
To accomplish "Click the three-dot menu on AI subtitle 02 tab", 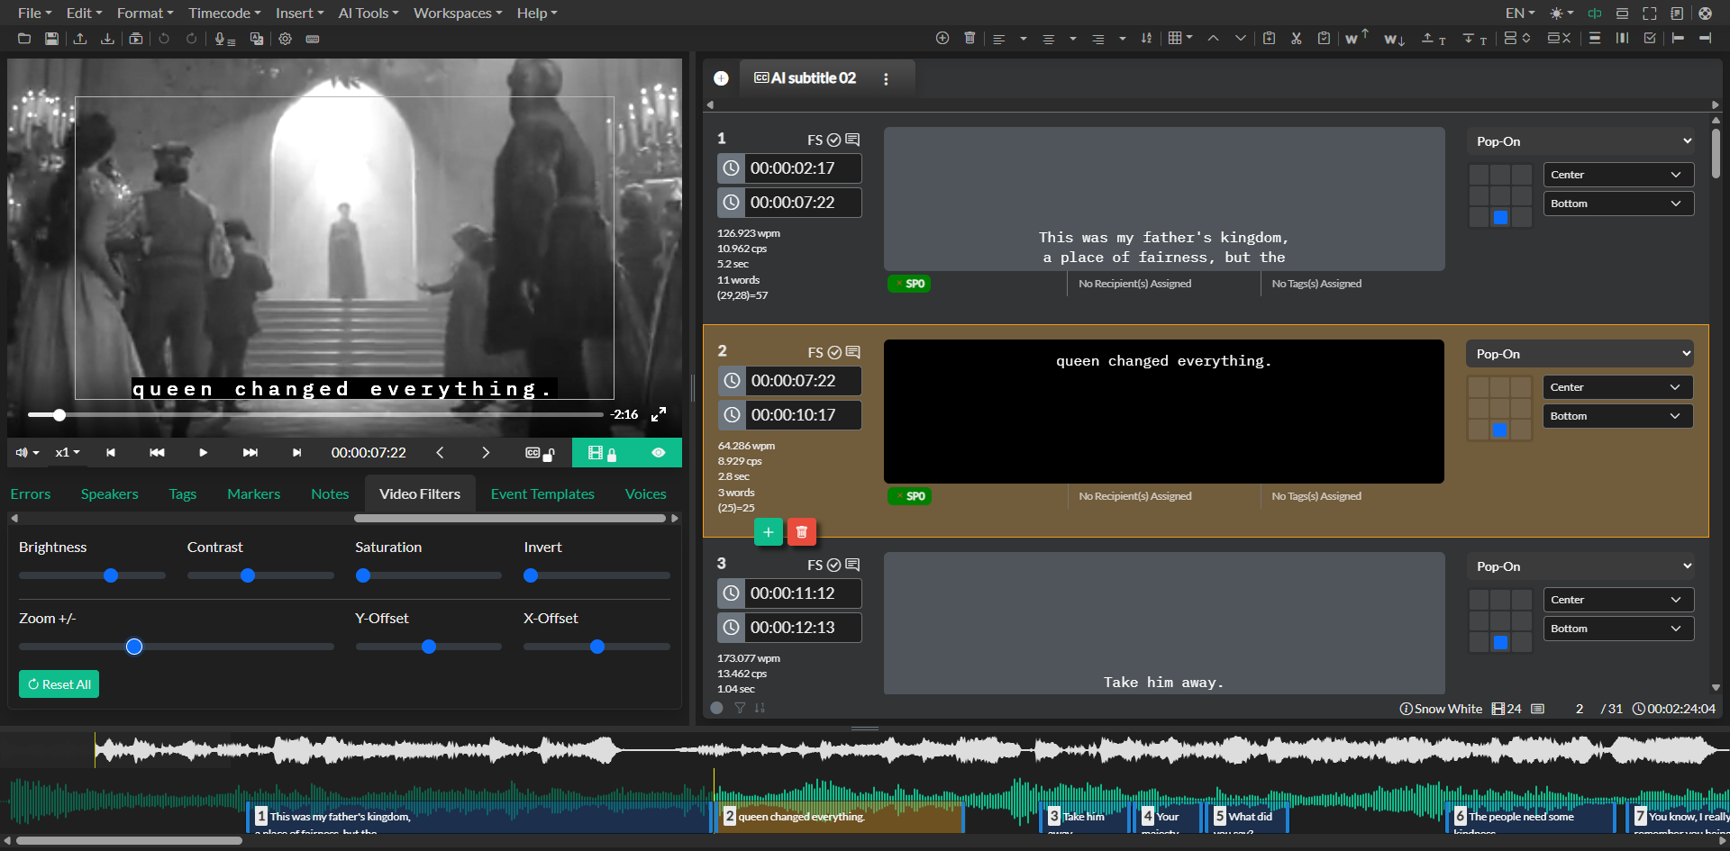I will 886,79.
